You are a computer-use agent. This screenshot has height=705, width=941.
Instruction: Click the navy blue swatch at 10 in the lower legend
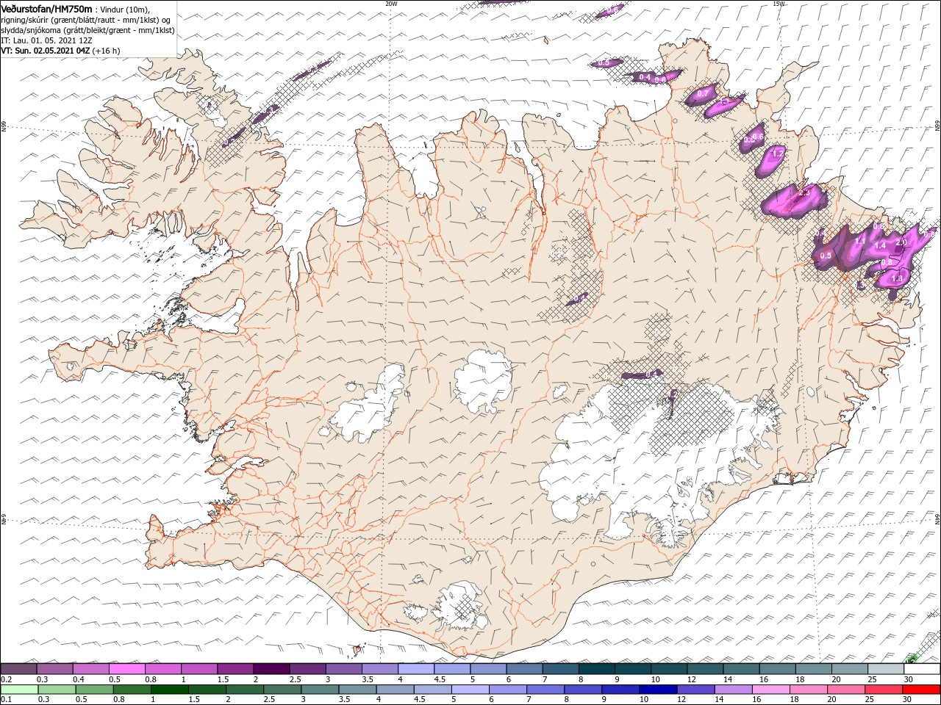click(x=656, y=690)
